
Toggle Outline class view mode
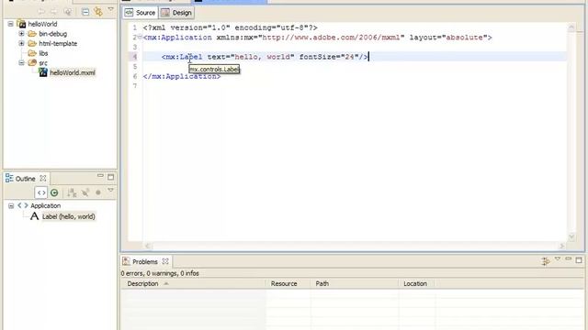54,192
